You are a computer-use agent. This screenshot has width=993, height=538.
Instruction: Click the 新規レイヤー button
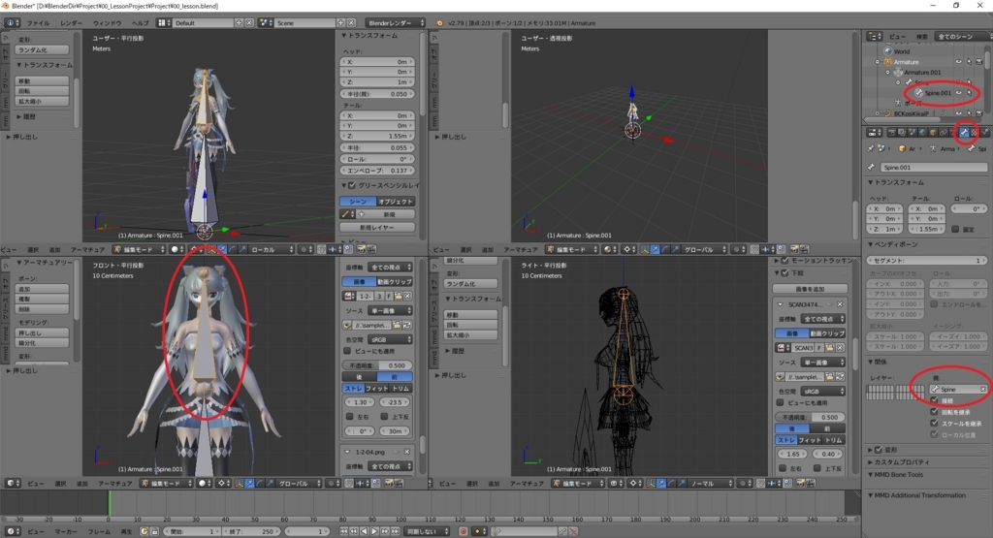pyautogui.click(x=377, y=227)
